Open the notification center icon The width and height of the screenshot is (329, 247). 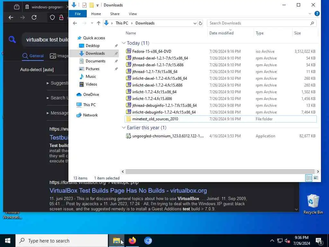318,241
